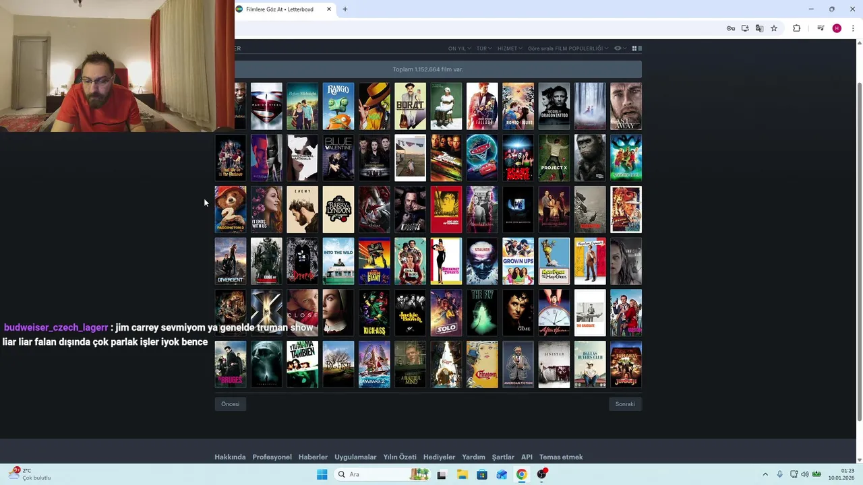The height and width of the screenshot is (485, 863).
Task: Open the Solo movie poster
Action: point(446,313)
